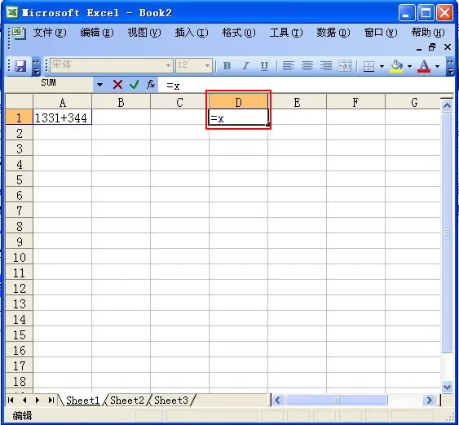
Task: Select column A header
Action: [x=62, y=102]
